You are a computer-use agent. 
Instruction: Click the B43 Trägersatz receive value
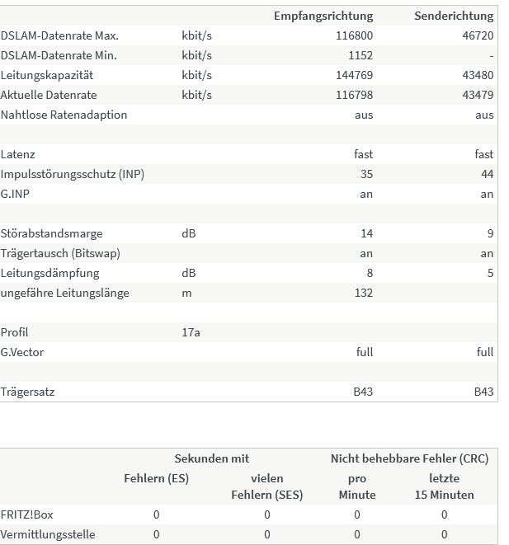363,392
